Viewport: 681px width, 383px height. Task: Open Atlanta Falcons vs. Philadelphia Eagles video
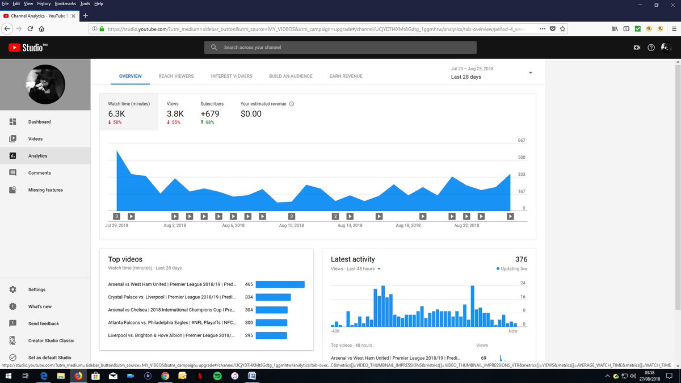tap(172, 322)
